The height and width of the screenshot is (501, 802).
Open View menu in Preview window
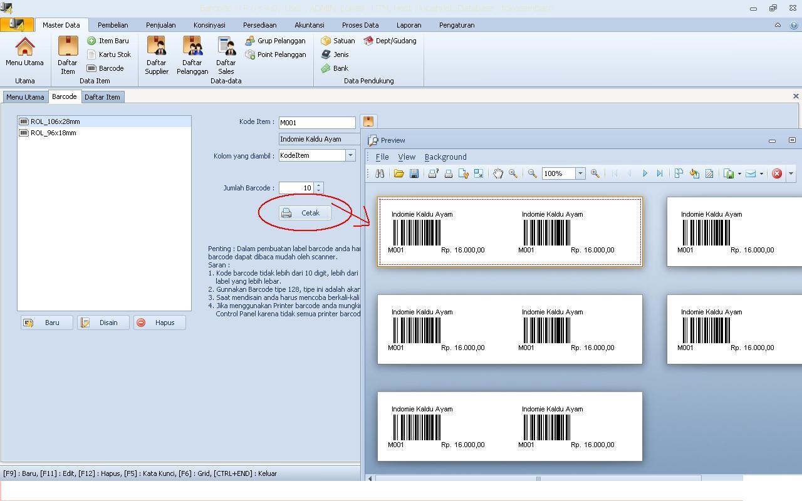[407, 157]
